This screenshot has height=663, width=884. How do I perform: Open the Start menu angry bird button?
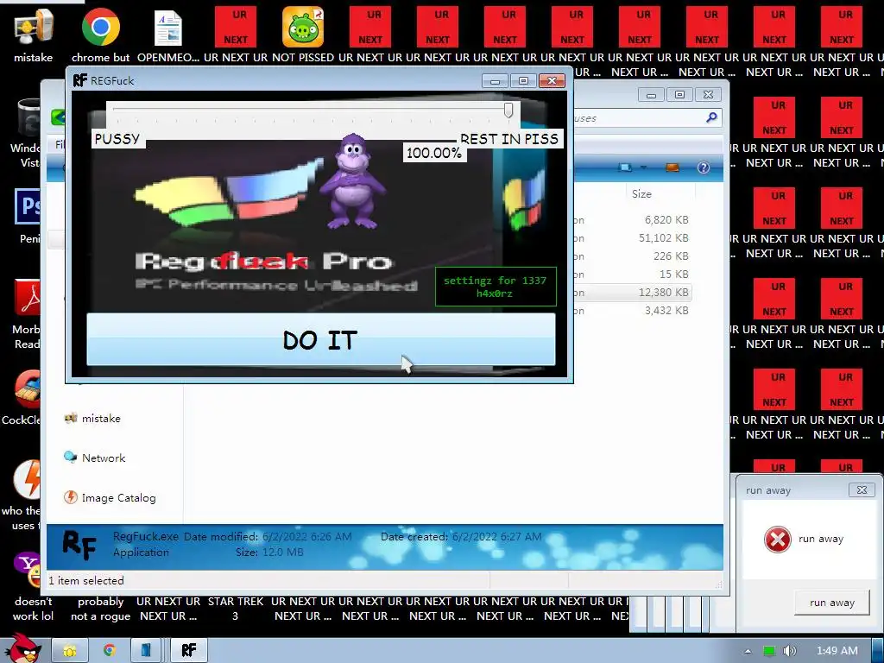tap(23, 649)
